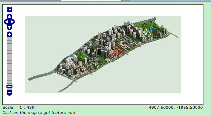The height and width of the screenshot is (116, 211).
Task: Zoom in with the plus button
Action: click(9, 35)
